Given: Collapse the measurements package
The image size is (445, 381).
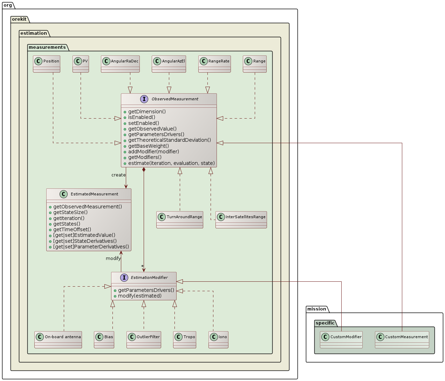Looking at the screenshot, I should point(47,47).
